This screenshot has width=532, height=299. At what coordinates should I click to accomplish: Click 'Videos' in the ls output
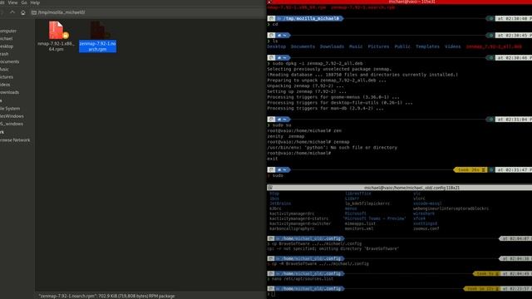pyautogui.click(x=452, y=47)
